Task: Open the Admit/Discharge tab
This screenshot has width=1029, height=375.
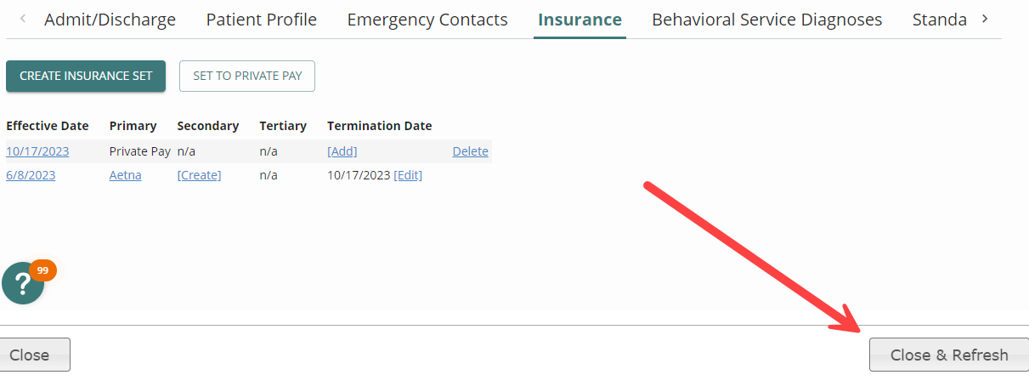Action: pyautogui.click(x=110, y=20)
